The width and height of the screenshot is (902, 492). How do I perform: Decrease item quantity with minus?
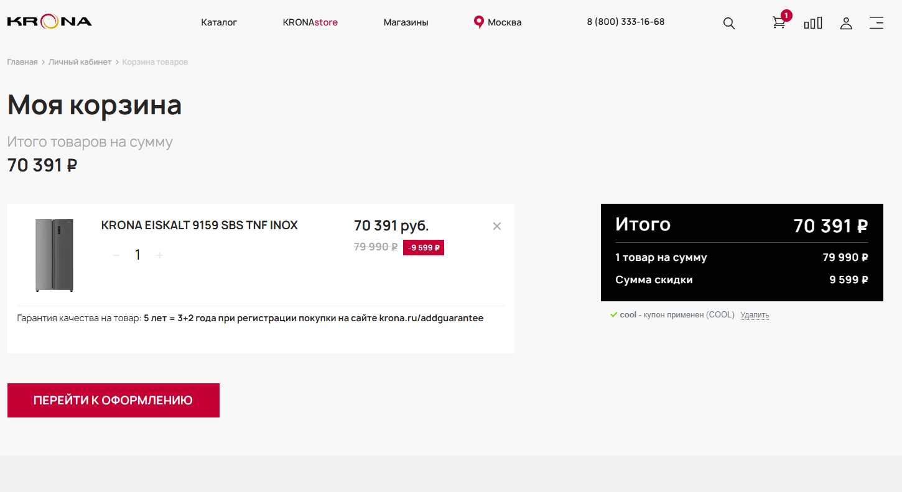pyautogui.click(x=116, y=255)
